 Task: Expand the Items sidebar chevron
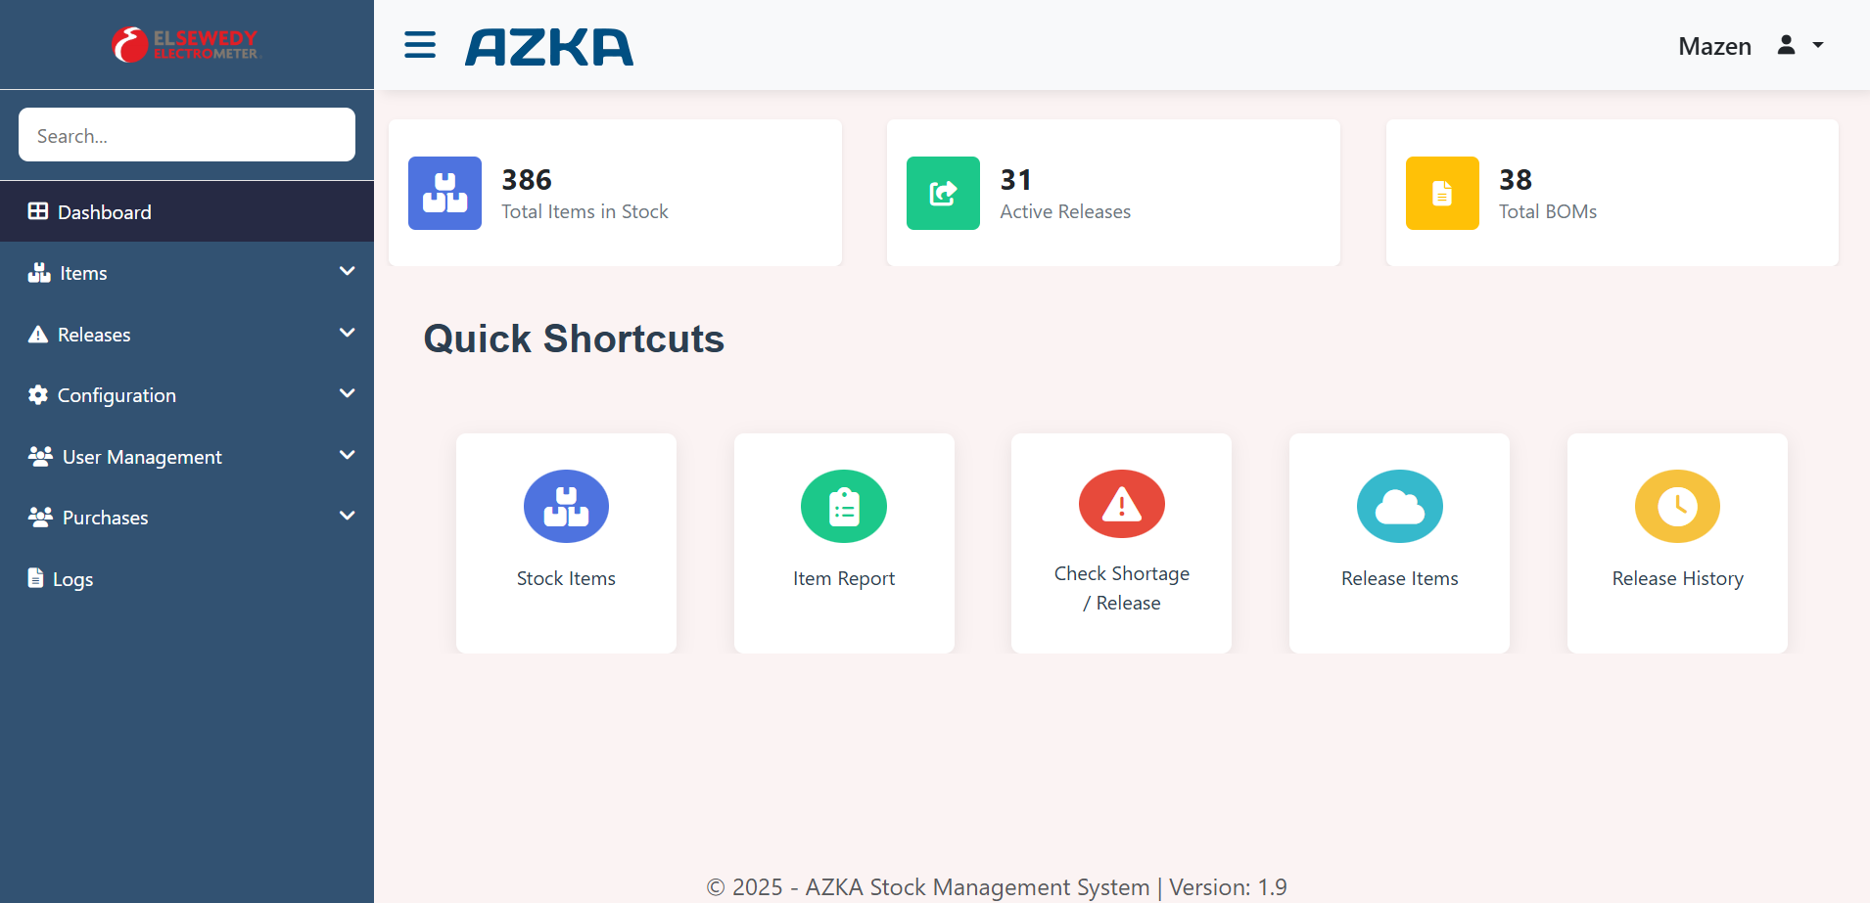(347, 271)
